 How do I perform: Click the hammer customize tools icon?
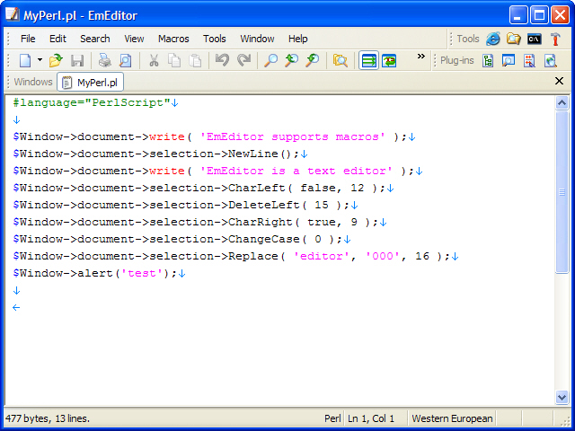(555, 39)
